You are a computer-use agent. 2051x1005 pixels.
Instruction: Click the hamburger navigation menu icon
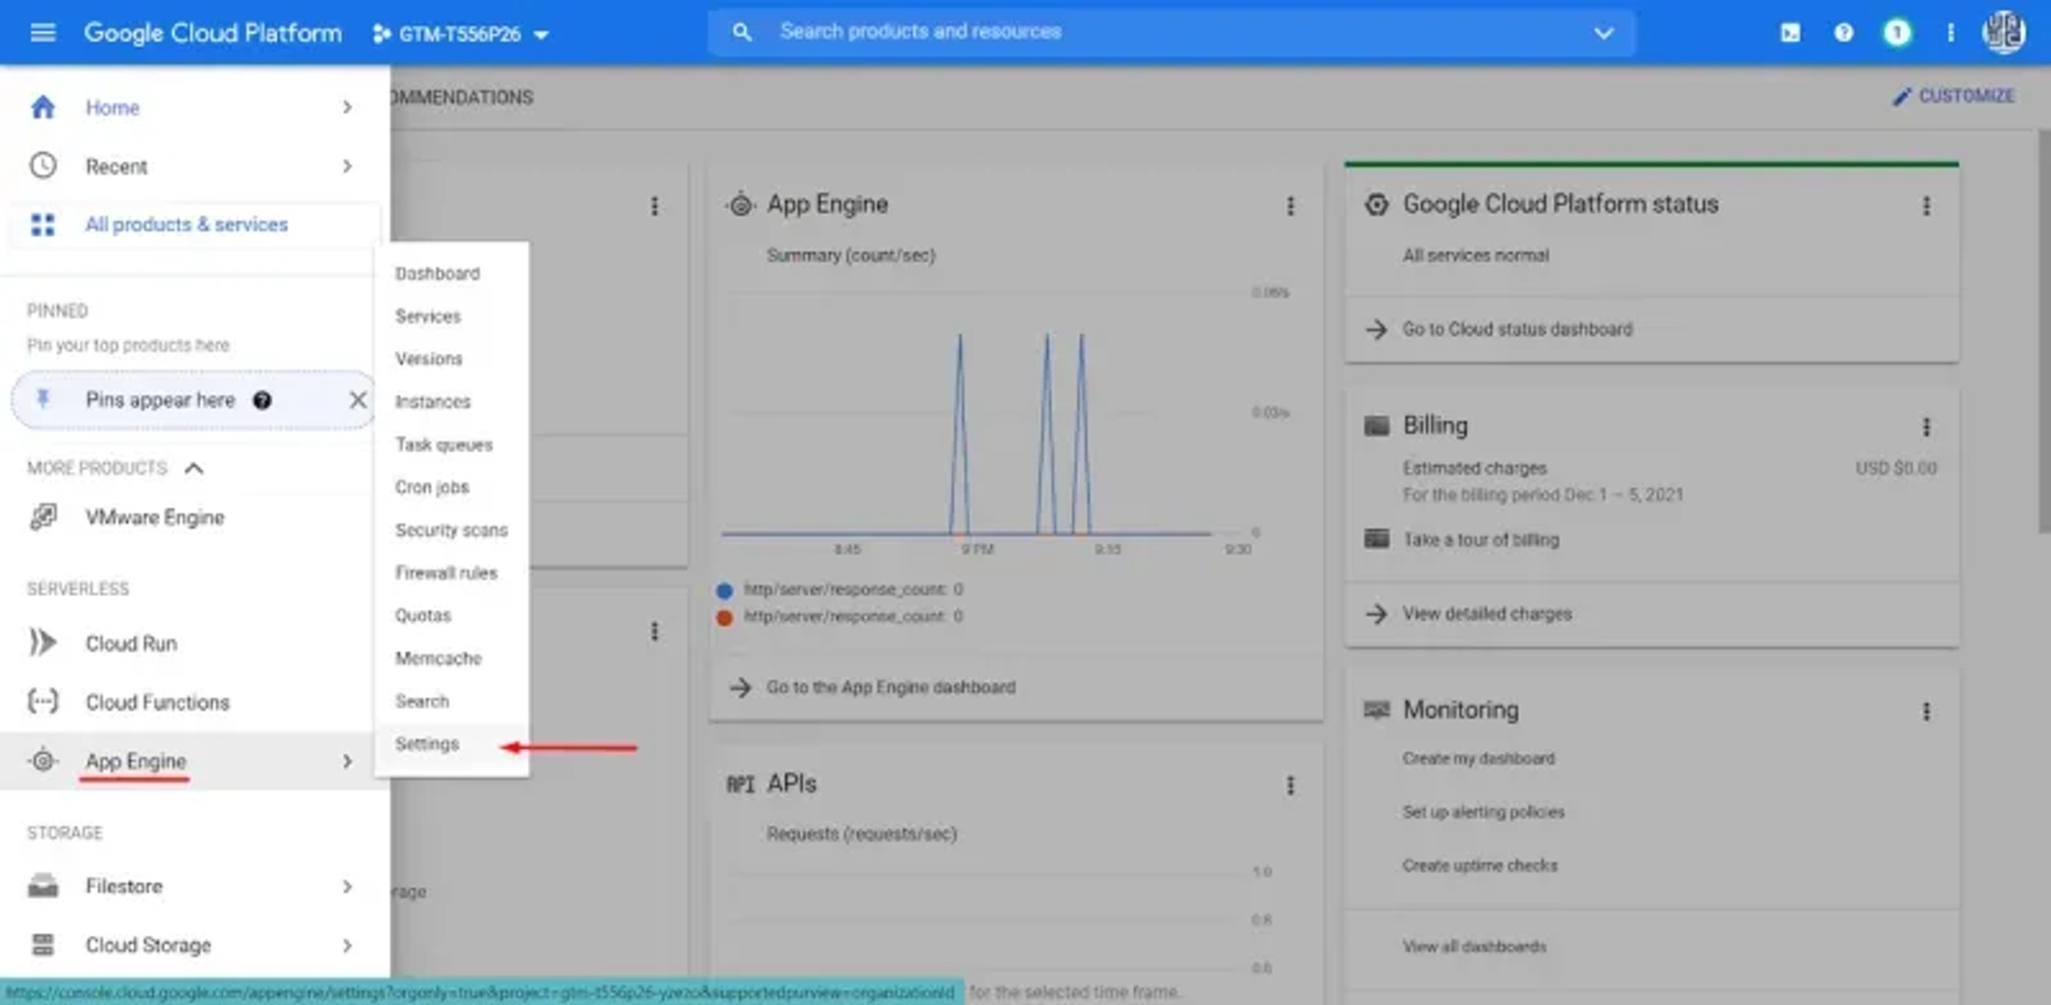click(x=42, y=33)
